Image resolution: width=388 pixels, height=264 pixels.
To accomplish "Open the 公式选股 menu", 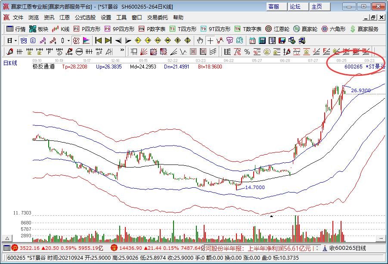I will [85, 17].
